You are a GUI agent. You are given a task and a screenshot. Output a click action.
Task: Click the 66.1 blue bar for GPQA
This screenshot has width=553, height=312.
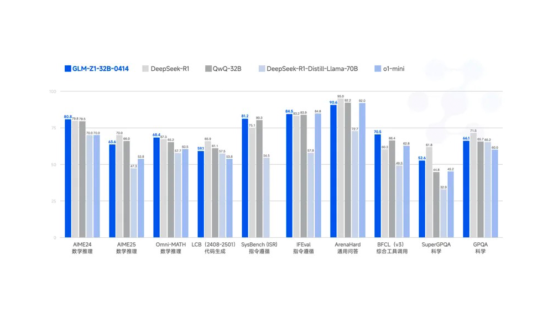click(466, 189)
